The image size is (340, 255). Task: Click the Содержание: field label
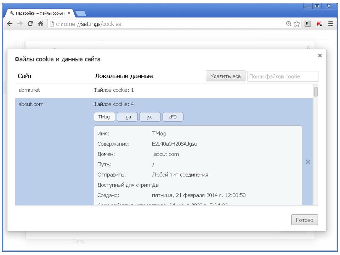point(113,144)
